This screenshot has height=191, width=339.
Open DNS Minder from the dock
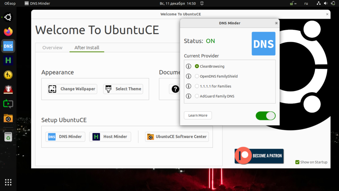pyautogui.click(x=8, y=46)
